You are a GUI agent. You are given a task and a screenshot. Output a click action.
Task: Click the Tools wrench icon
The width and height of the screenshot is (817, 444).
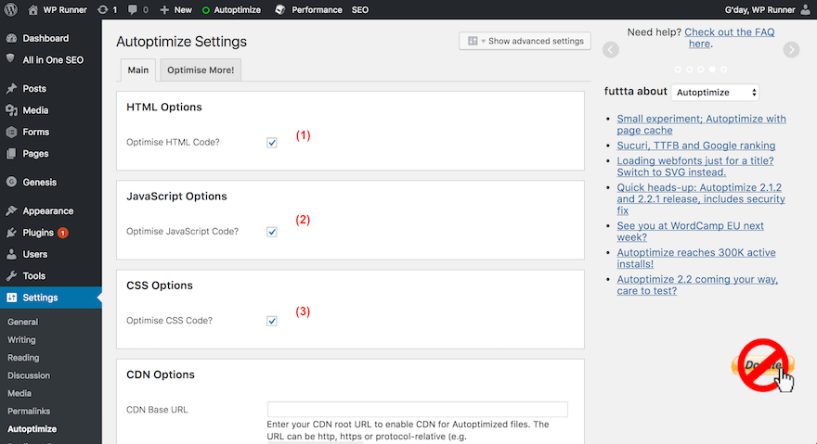pyautogui.click(x=11, y=275)
